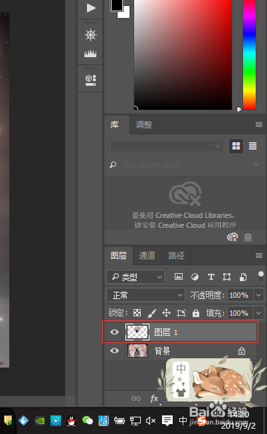Click the NVIDIA tray icon
The image size is (267, 434).
click(x=40, y=421)
